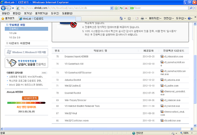
Task: Open the 페이지(P) command menu
Action: click(155, 18)
